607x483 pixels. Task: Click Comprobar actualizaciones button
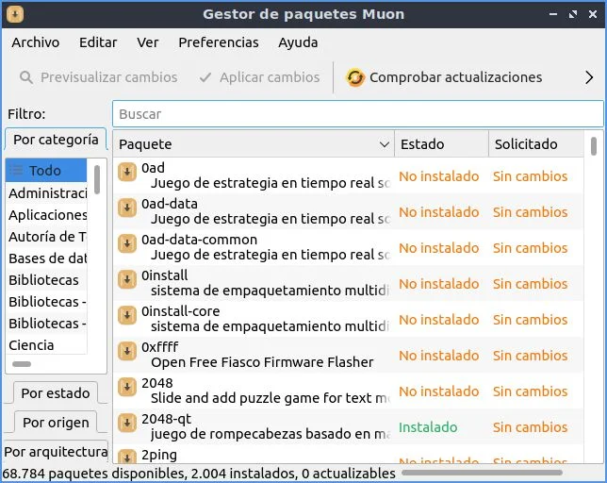coord(445,77)
